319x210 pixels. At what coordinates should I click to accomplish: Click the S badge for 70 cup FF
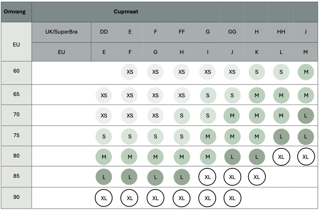(182, 116)
